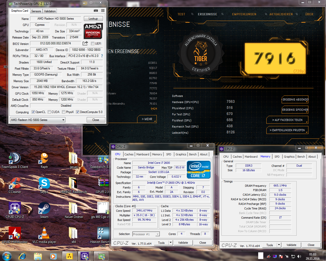Click the Windows Media Player taskbar icon
The height and width of the screenshot is (261, 326).
tap(53, 256)
